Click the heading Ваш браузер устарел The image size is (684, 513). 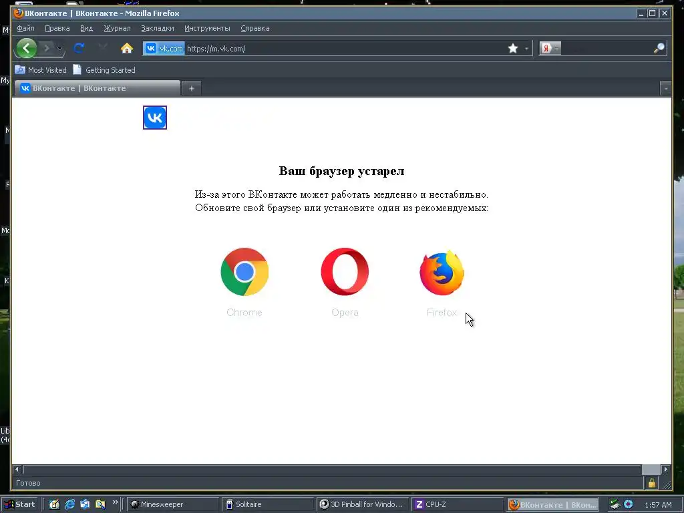point(341,170)
